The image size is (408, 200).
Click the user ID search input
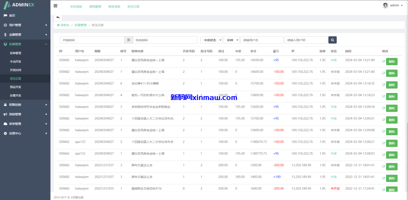(306, 40)
